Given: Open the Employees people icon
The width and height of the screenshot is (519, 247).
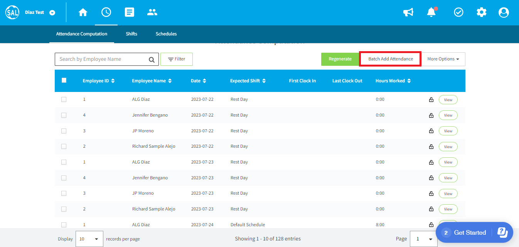Looking at the screenshot, I should [152, 12].
